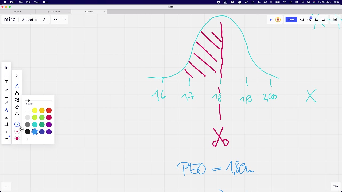Expand the more tools ellipsis
The width and height of the screenshot is (342, 192).
[x=6, y=138]
